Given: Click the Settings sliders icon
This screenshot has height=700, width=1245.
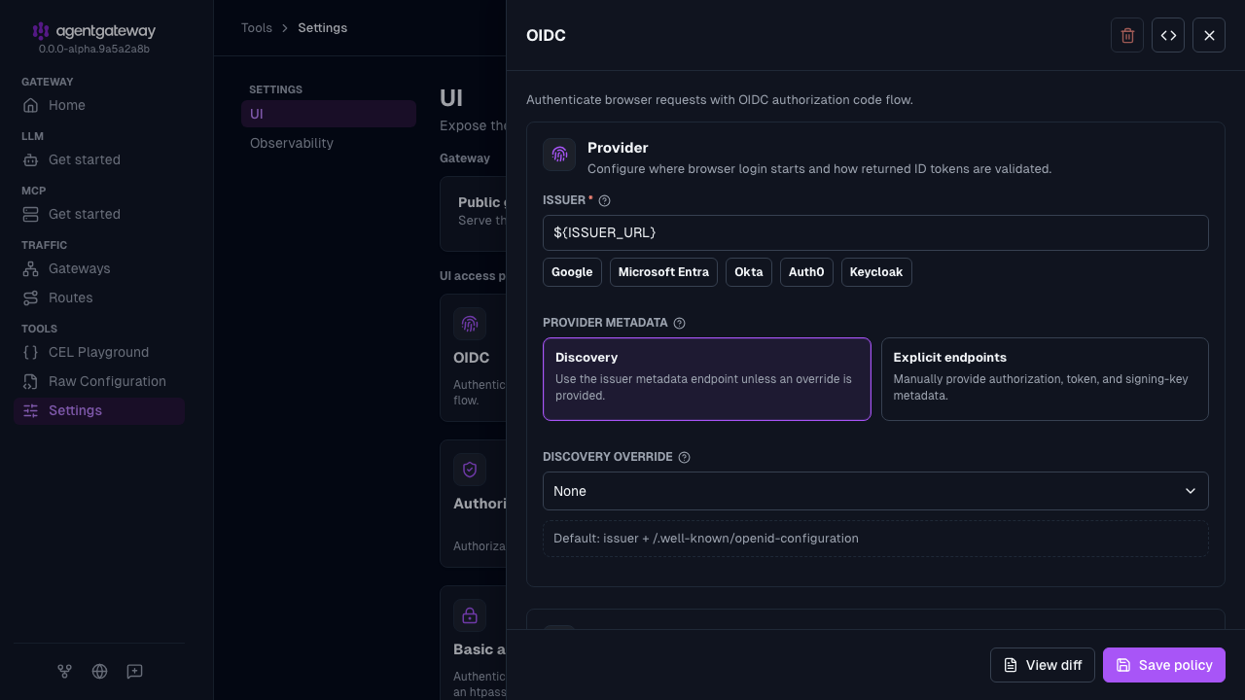Looking at the screenshot, I should pos(31,410).
